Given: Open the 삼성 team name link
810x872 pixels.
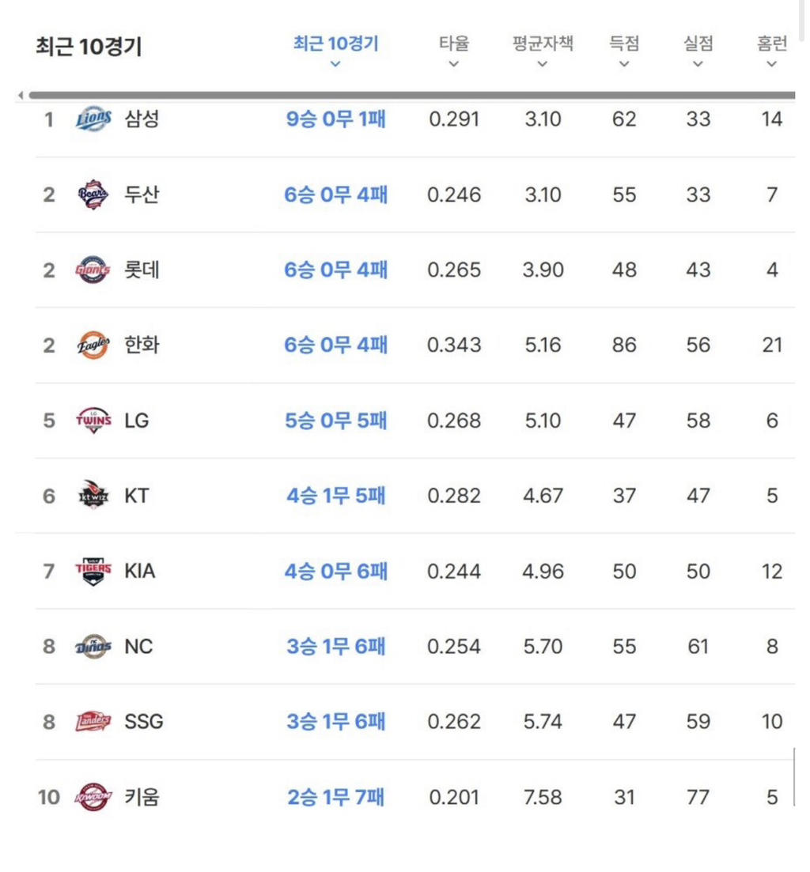Looking at the screenshot, I should tap(142, 119).
